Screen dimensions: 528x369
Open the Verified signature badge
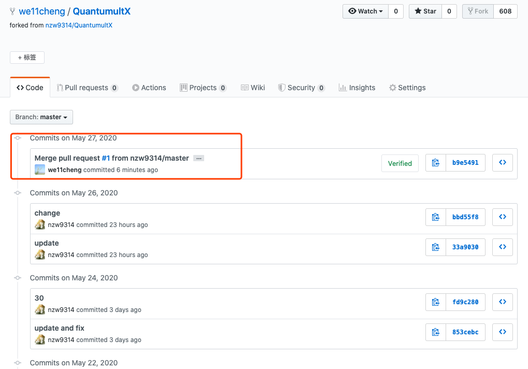(400, 163)
